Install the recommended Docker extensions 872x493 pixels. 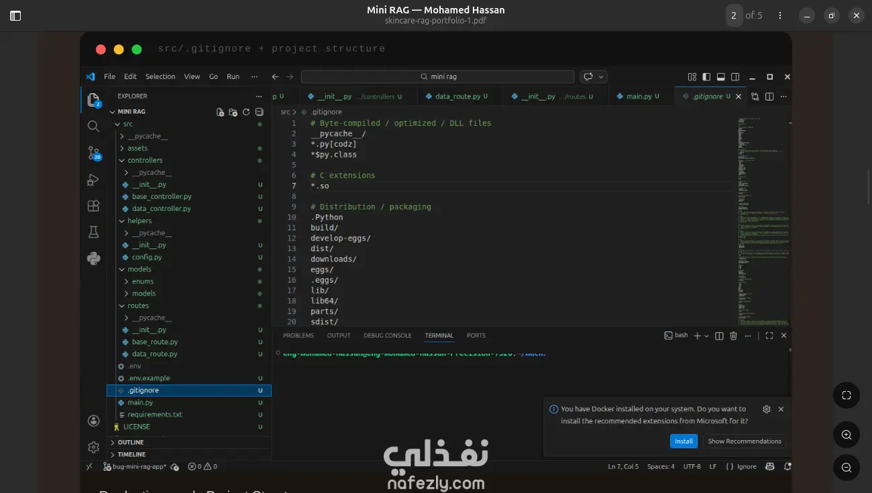[x=684, y=441]
